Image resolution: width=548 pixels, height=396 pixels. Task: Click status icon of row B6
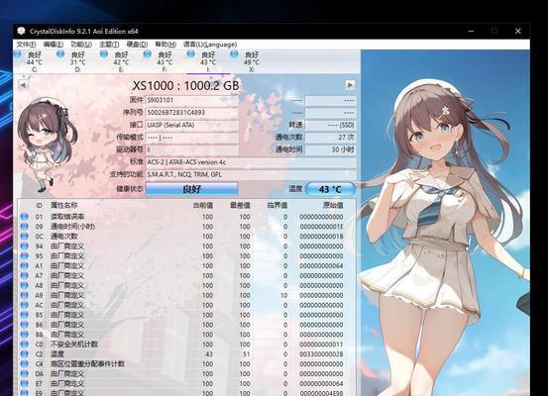pos(24,325)
